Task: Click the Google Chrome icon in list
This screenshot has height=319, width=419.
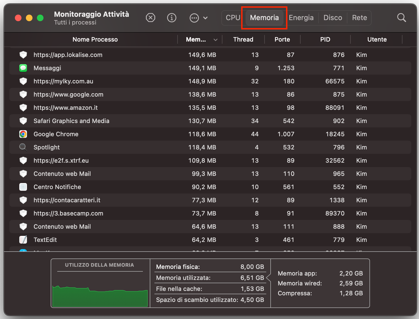Action: pyautogui.click(x=23, y=134)
